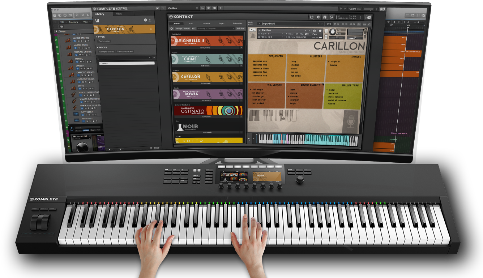
Task: Click the brightness sun icon in DAW toolbar
Action: click(77, 15)
